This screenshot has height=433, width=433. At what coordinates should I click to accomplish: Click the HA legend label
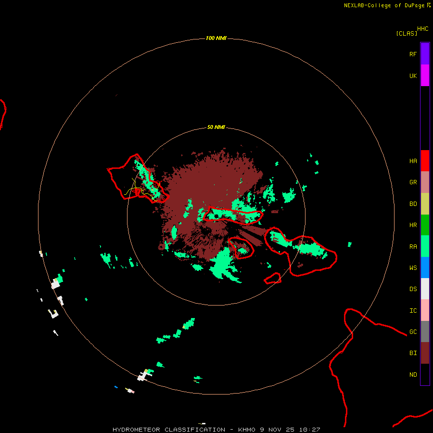click(x=413, y=161)
